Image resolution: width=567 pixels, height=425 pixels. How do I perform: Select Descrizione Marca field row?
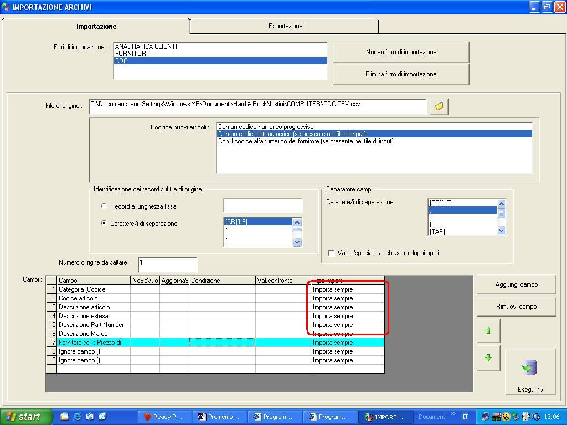coord(93,334)
